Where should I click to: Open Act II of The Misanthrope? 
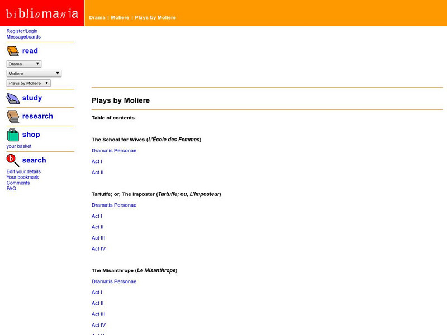click(97, 303)
